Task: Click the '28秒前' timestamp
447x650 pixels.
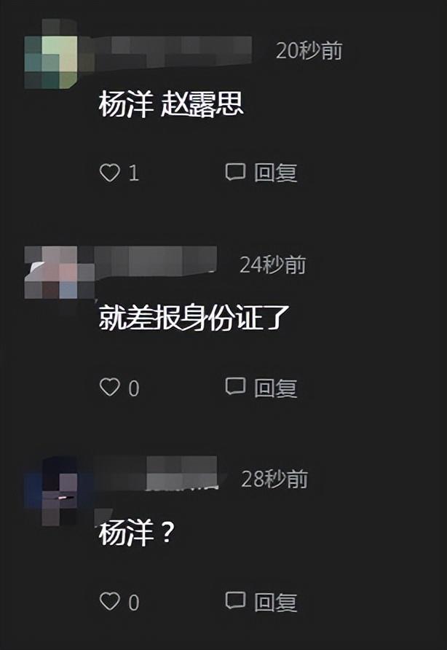Action: [x=274, y=479]
